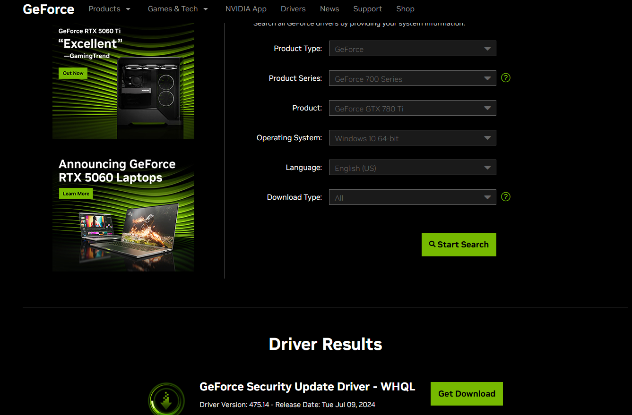Click the 'Operating System:' label
This screenshot has height=415, width=632.
click(289, 138)
